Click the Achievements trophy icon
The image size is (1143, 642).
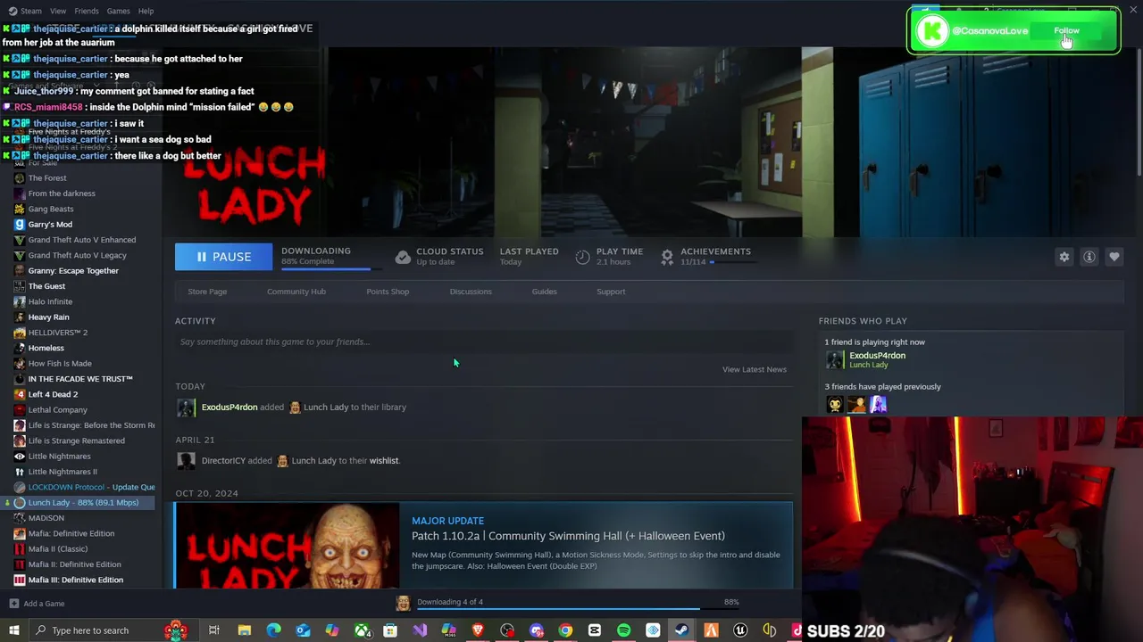(x=667, y=257)
